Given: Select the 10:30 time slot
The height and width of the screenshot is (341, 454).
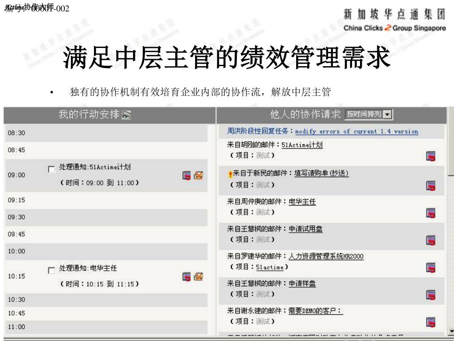Looking at the screenshot, I should point(106,300).
